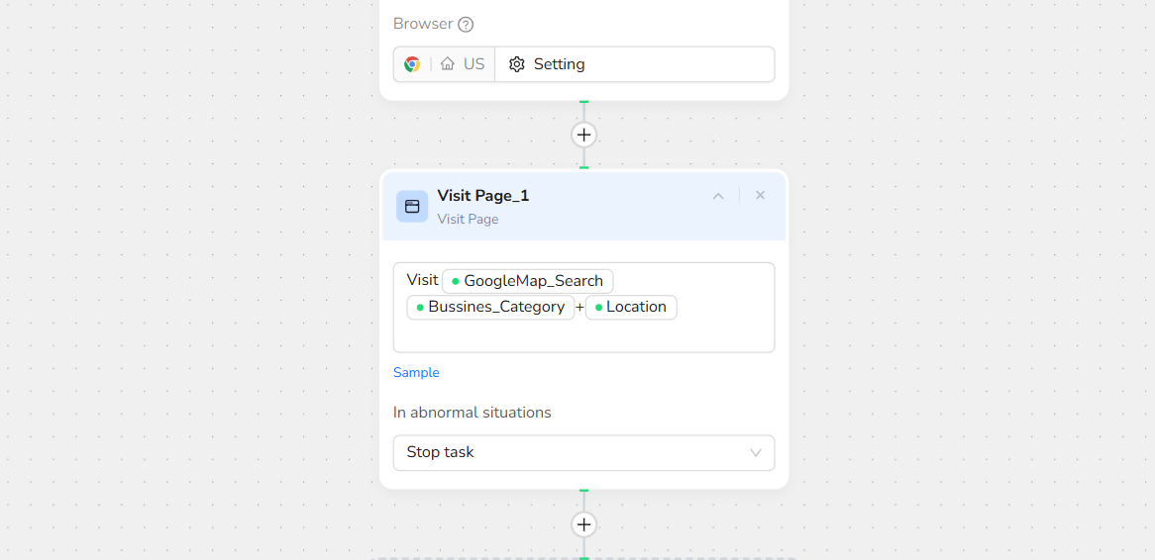Collapse the Visit Page_1 card
Image resolution: width=1155 pixels, height=560 pixels.
[x=718, y=196]
